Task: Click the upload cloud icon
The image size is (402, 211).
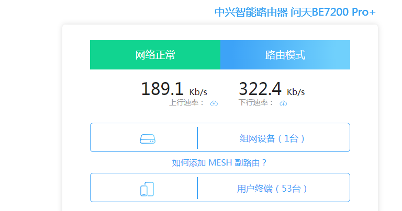Action: [214, 103]
